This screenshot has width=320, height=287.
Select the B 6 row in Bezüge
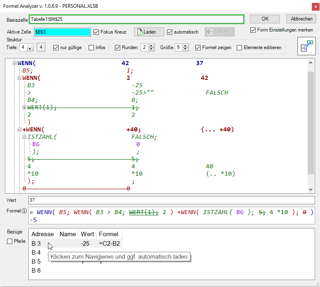point(36,271)
